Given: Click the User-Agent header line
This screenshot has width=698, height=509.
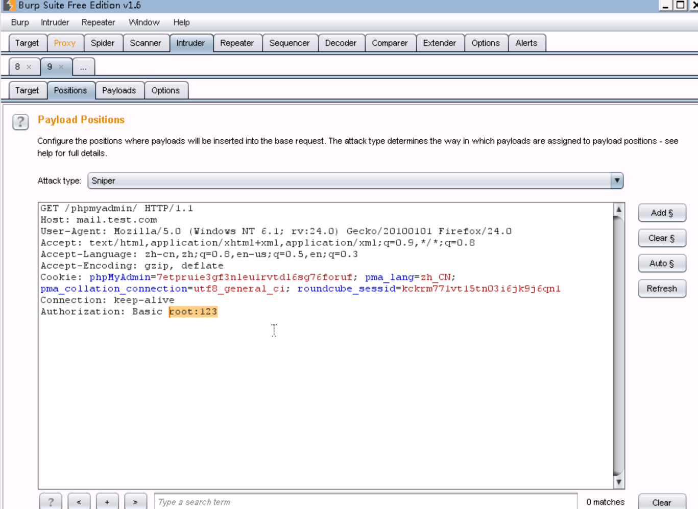Looking at the screenshot, I should (276, 231).
